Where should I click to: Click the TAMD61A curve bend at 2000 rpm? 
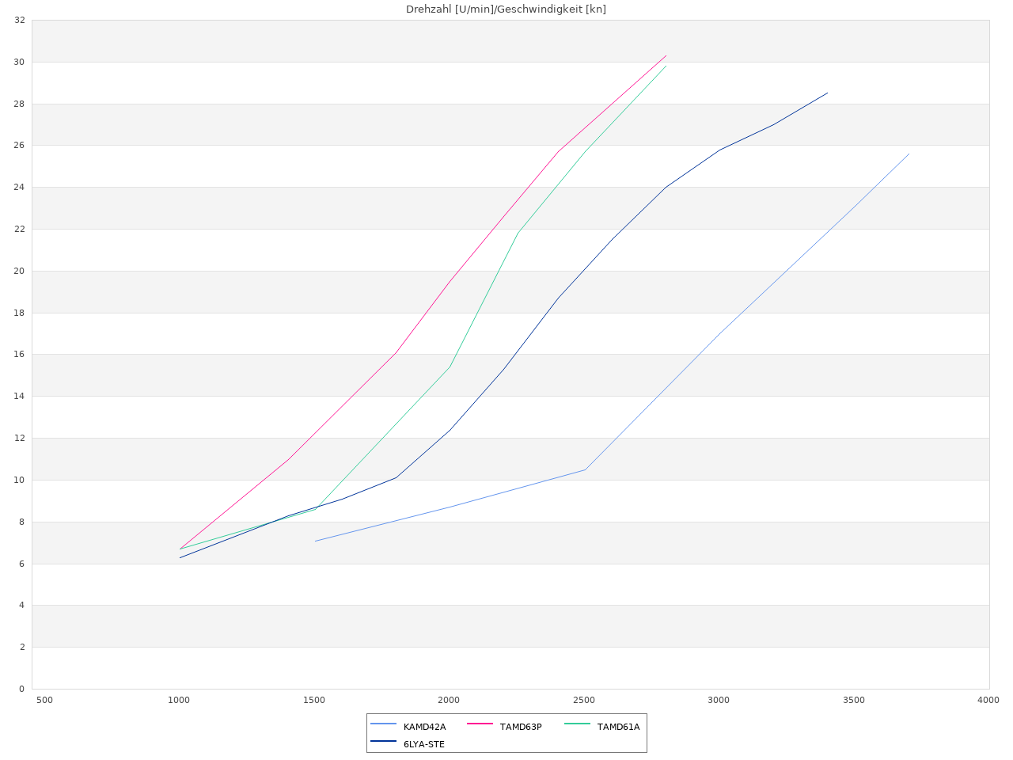click(450, 367)
